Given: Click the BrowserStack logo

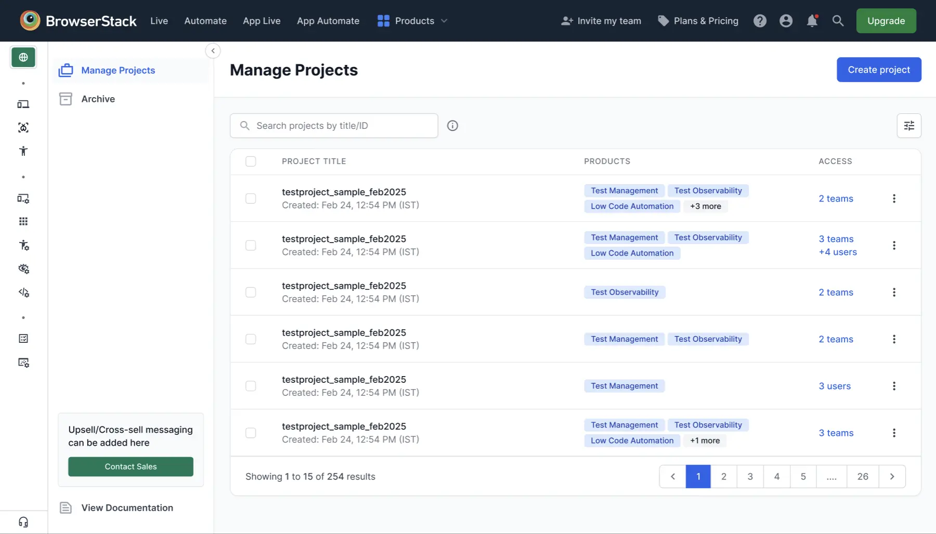Looking at the screenshot, I should 78,21.
